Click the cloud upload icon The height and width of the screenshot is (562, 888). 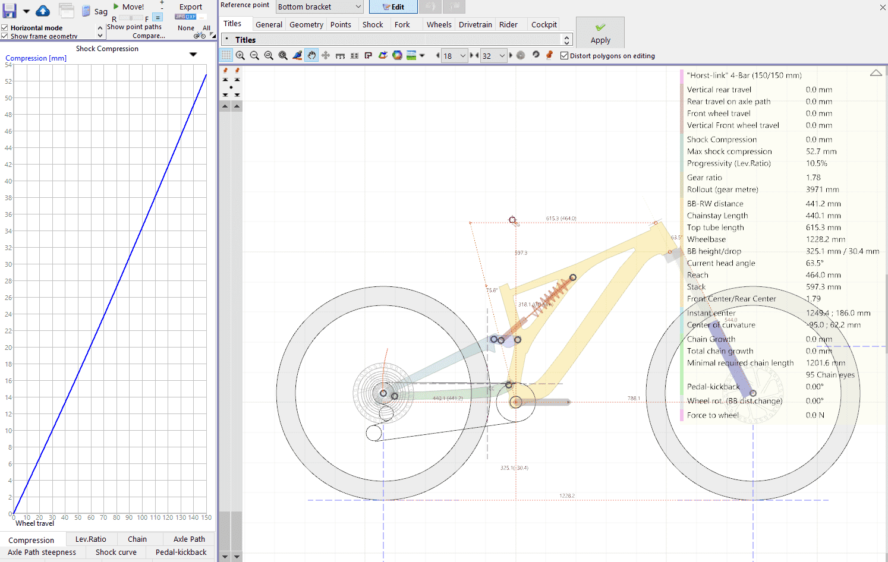(43, 11)
